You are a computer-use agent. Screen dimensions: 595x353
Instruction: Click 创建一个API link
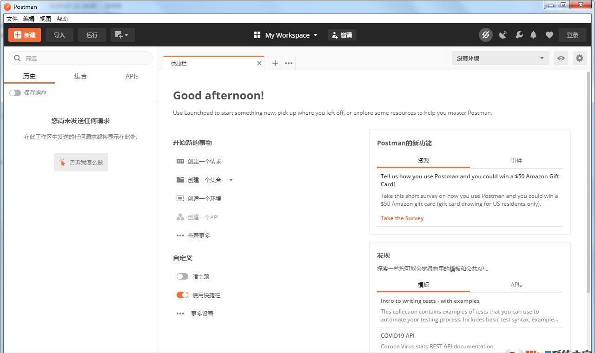203,217
